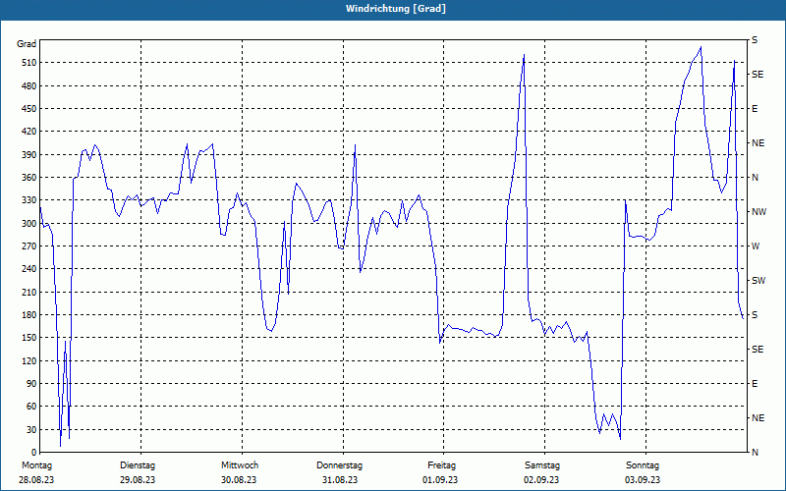Select the 330 y-axis value

29,200
